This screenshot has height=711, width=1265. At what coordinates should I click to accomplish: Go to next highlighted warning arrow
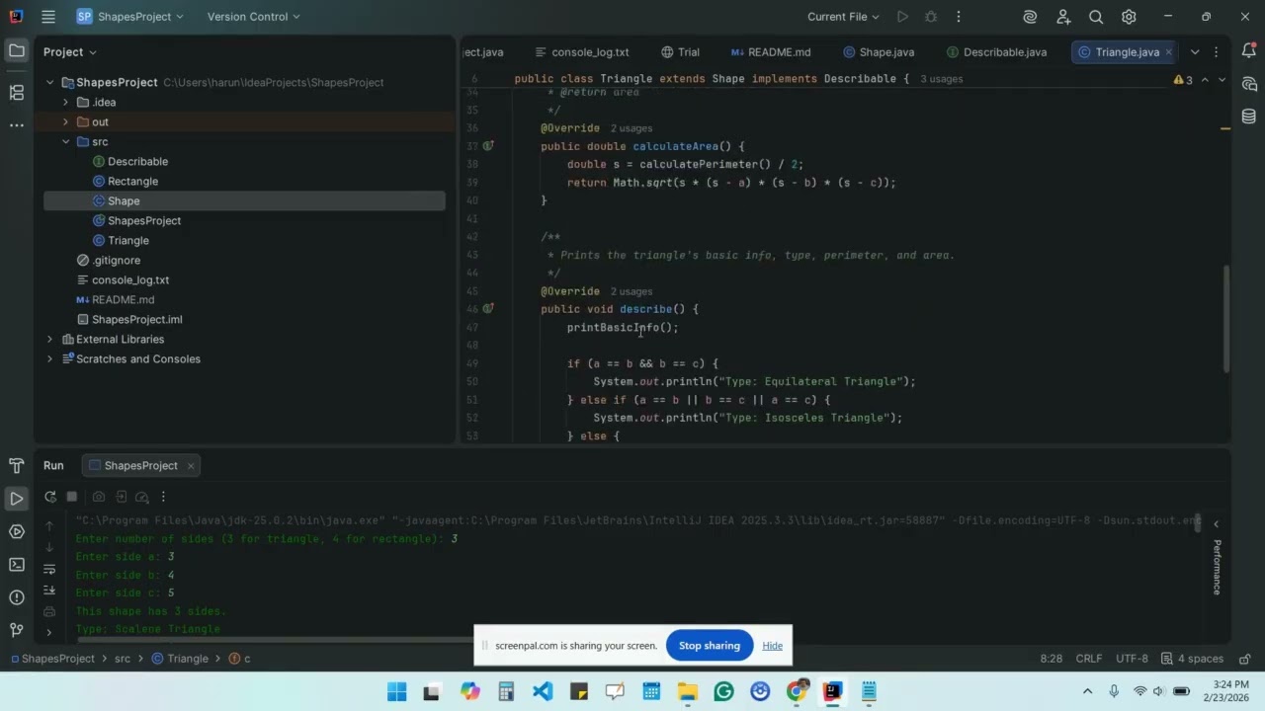(1222, 79)
